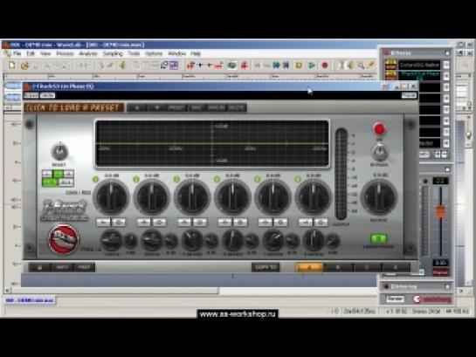The width and height of the screenshot is (476, 357).
Task: Click the COPY TO button
Action: click(266, 267)
